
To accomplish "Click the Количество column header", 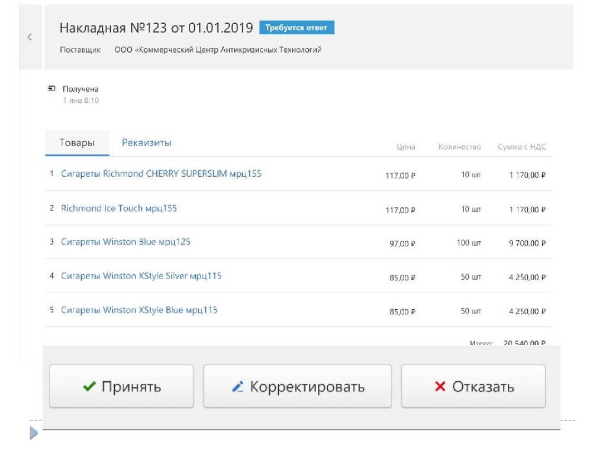I will tap(459, 147).
